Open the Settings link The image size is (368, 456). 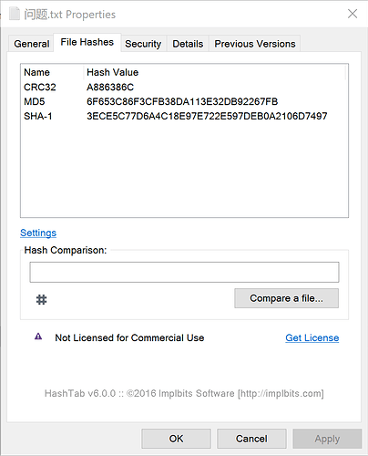click(38, 233)
